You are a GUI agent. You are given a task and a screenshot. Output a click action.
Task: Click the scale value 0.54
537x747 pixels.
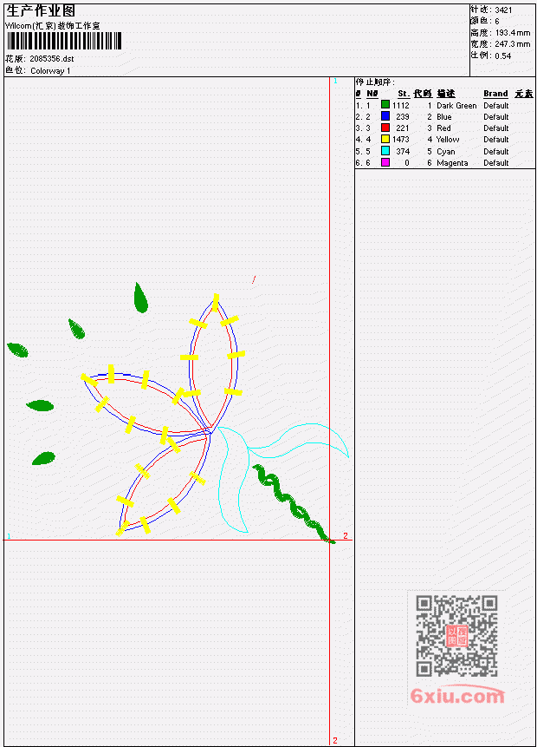point(502,56)
